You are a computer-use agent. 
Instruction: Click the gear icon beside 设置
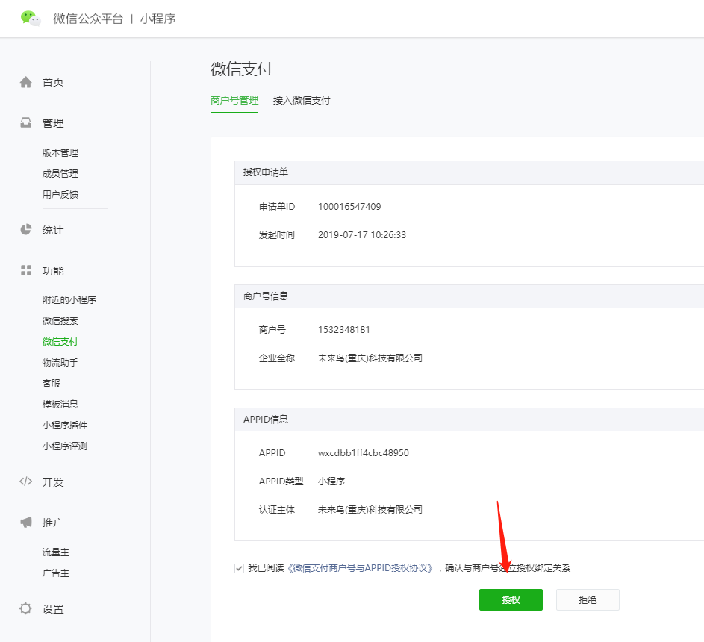(26, 608)
